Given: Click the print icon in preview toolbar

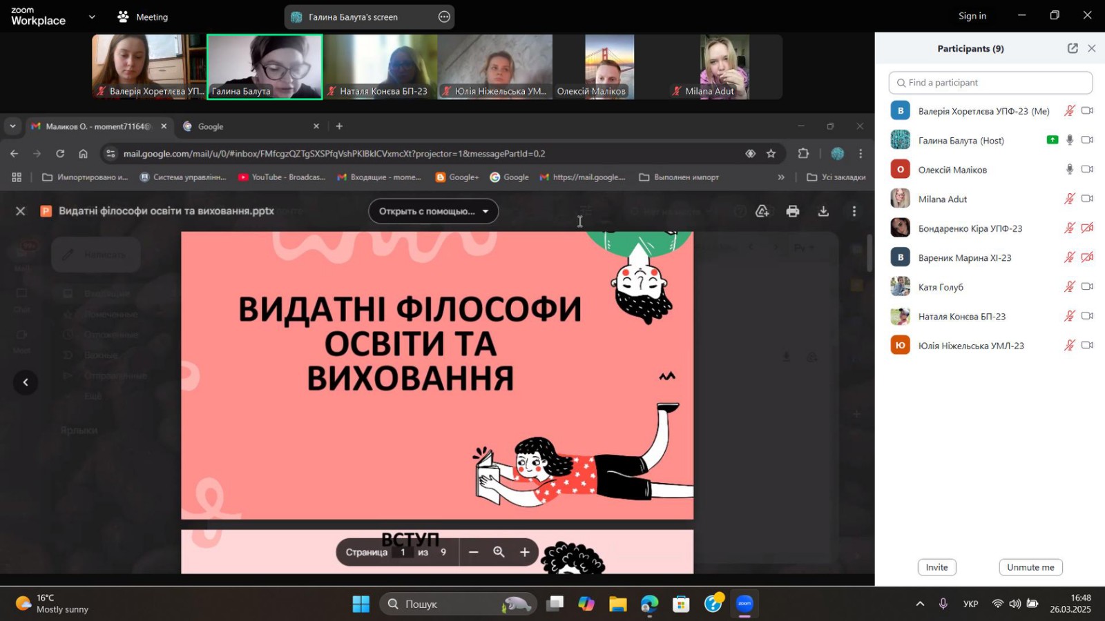Looking at the screenshot, I should pos(793,211).
